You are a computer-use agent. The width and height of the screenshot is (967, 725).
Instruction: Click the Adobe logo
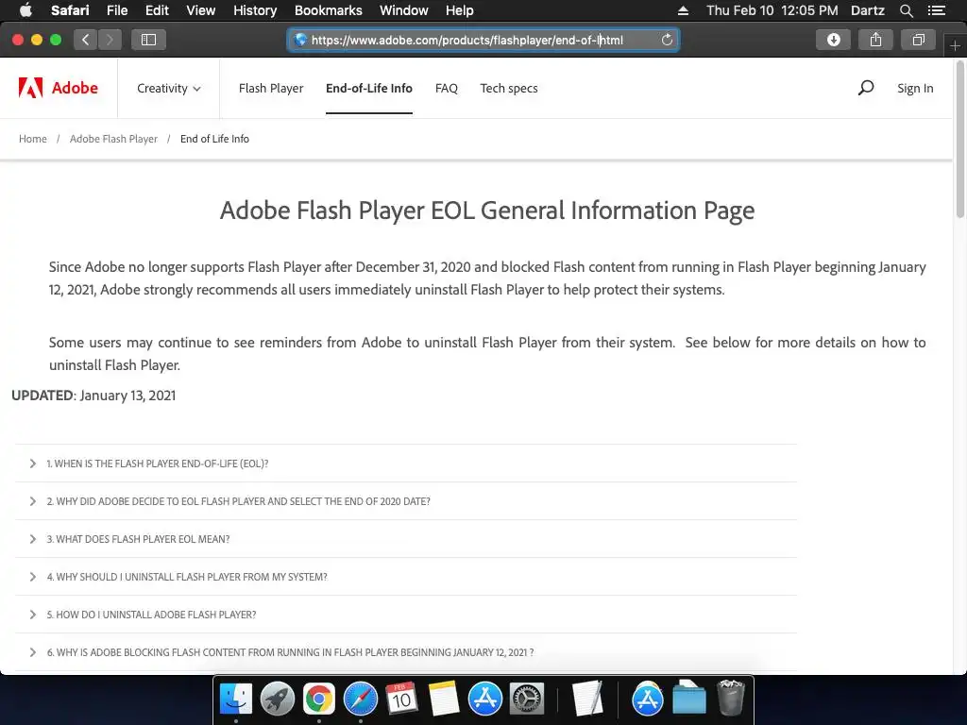[x=58, y=88]
